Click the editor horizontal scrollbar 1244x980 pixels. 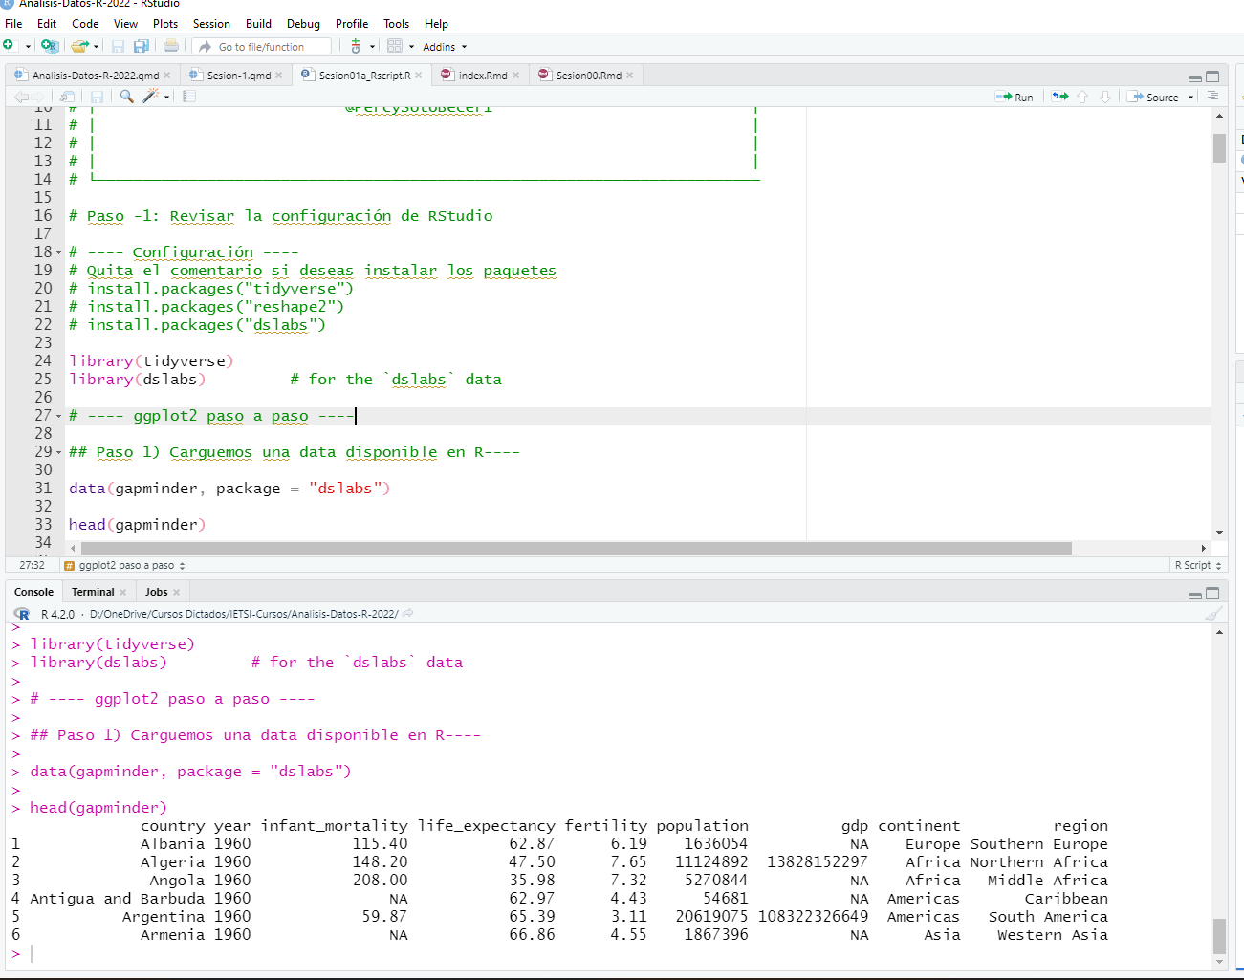[x=576, y=549]
